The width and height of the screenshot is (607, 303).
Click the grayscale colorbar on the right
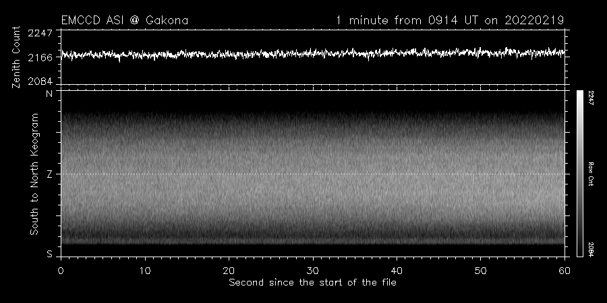tap(579, 174)
